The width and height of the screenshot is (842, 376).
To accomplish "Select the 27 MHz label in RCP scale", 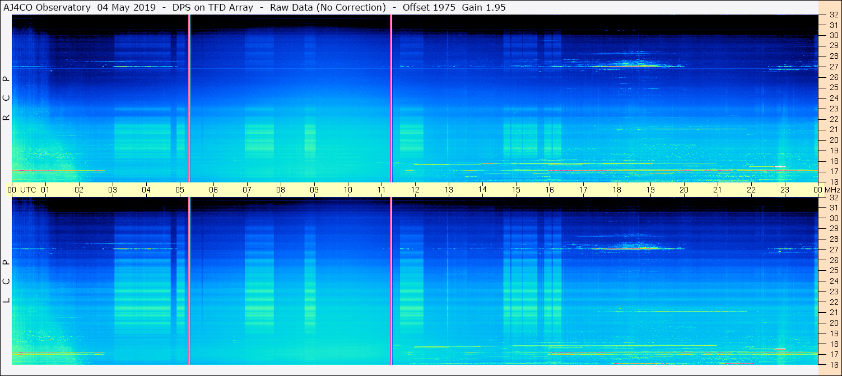I will coord(834,67).
